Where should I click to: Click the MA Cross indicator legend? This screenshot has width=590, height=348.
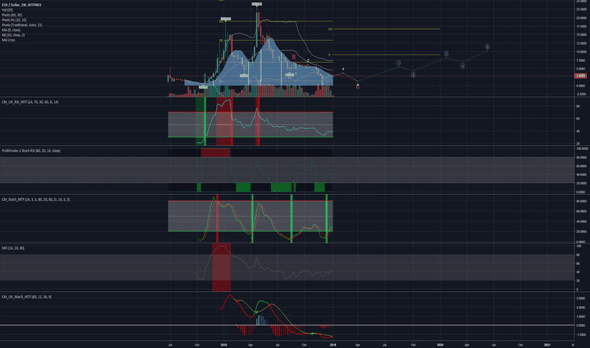(8, 40)
